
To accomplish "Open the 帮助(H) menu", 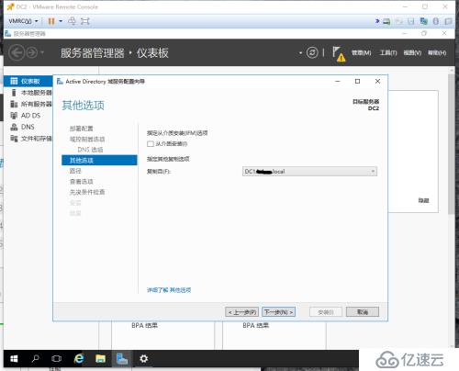I will (x=437, y=53).
